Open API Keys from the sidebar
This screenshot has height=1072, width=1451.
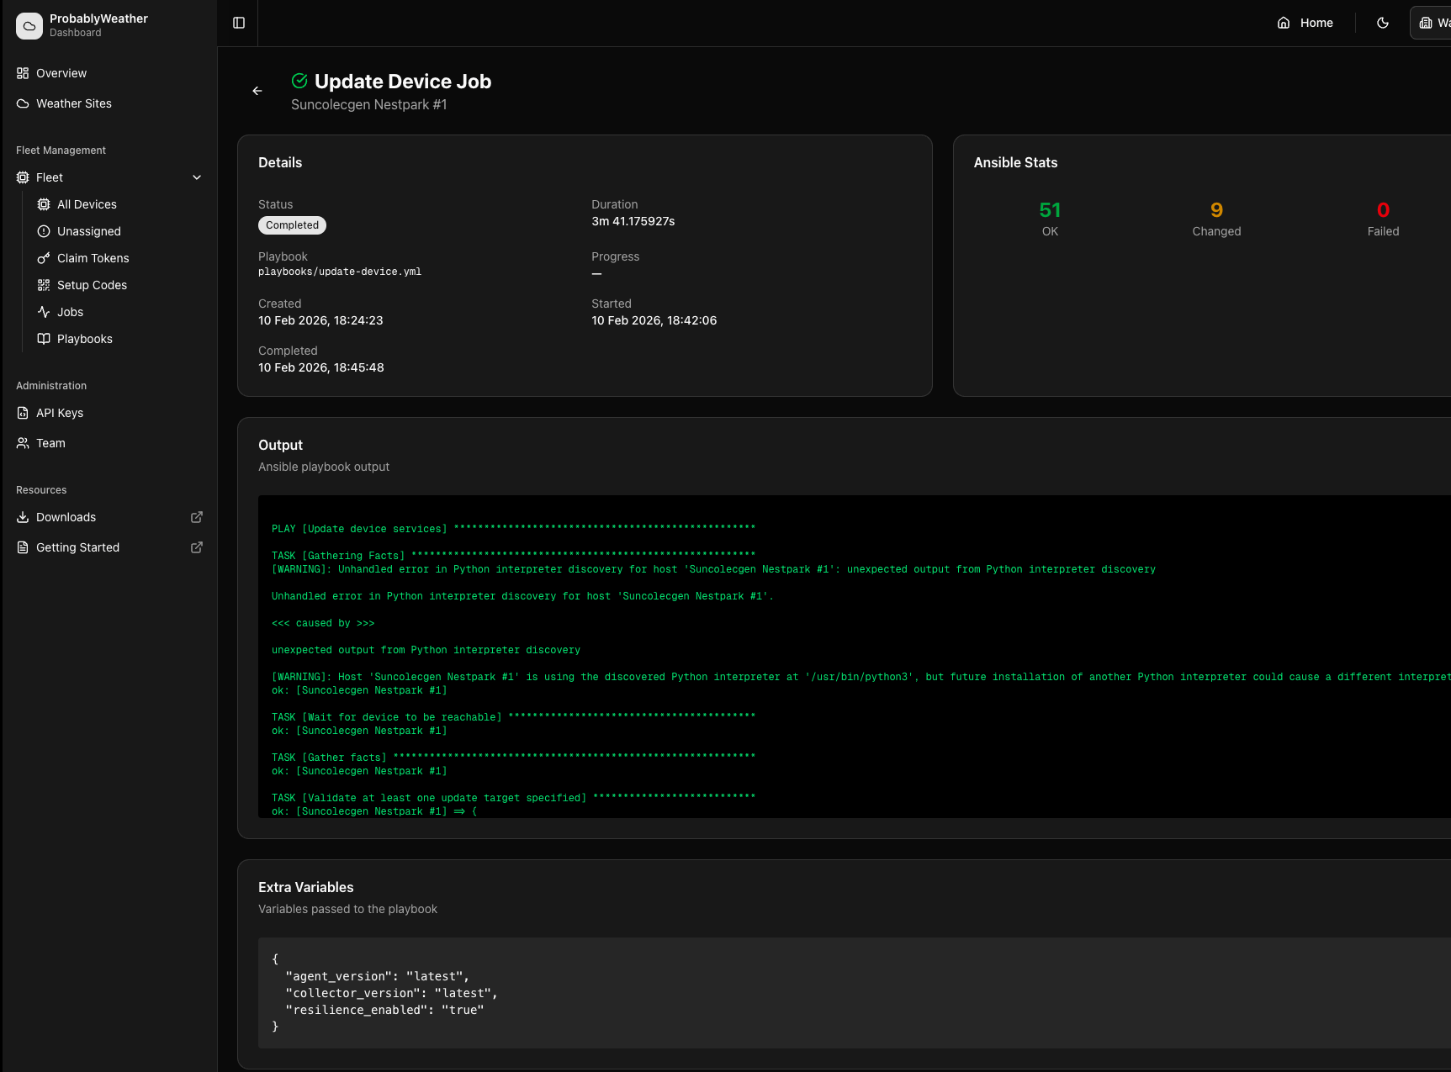point(60,413)
